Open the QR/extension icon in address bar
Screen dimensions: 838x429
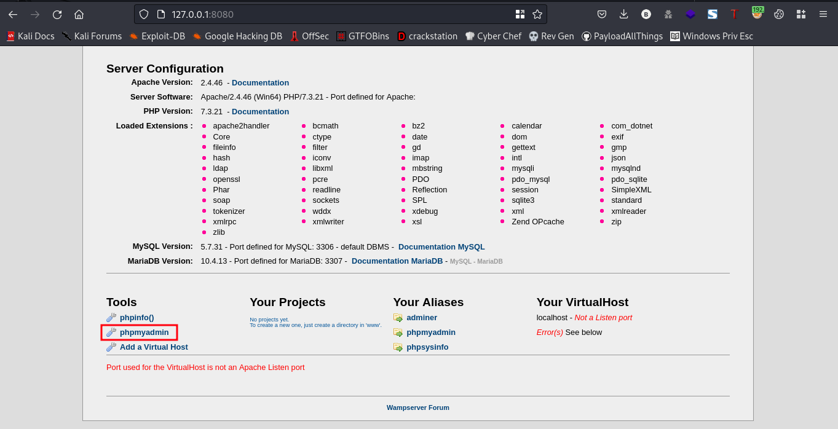pos(520,14)
